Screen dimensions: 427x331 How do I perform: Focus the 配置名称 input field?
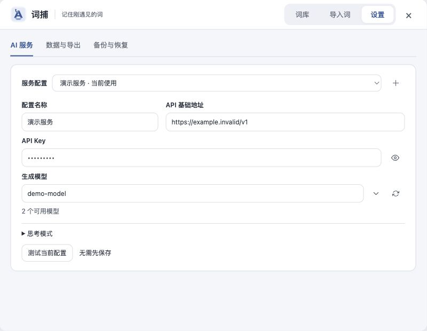pos(90,122)
